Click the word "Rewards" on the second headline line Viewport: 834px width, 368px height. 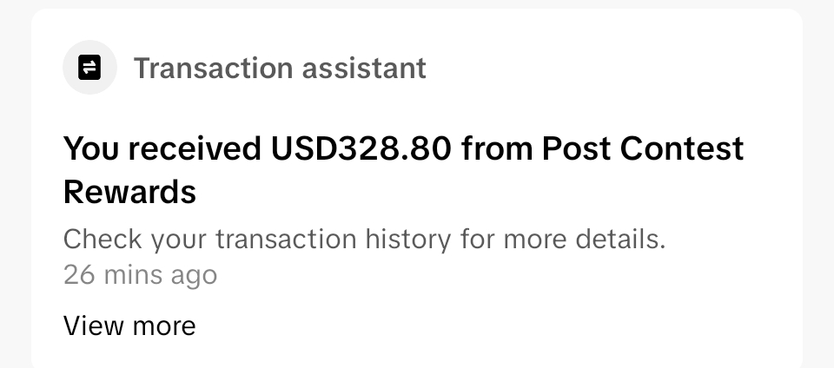pos(129,192)
